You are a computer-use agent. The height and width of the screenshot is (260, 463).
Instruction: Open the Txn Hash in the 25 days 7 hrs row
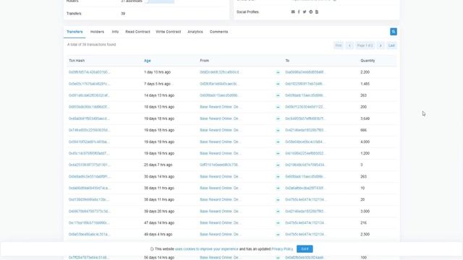[x=89, y=165]
